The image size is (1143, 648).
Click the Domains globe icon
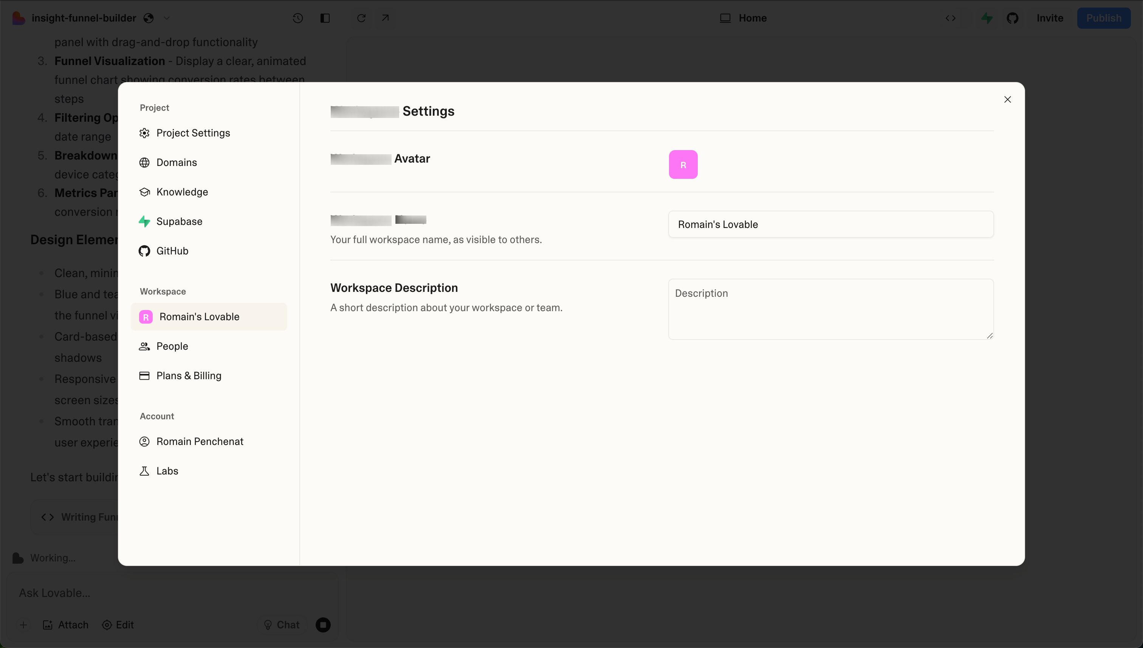tap(144, 163)
